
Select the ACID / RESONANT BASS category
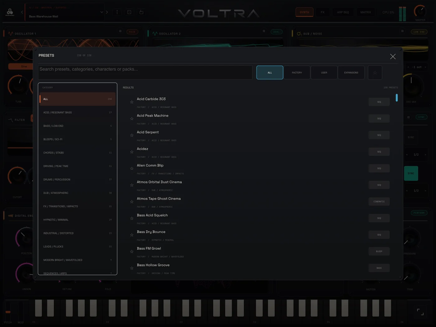(78, 112)
